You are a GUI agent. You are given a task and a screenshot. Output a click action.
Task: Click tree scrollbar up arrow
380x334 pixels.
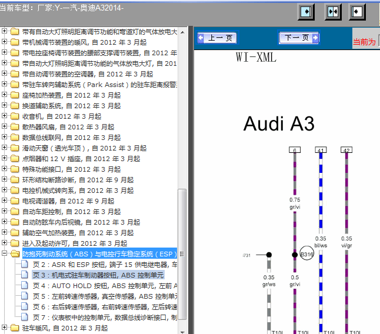pyautogui.click(x=182, y=32)
